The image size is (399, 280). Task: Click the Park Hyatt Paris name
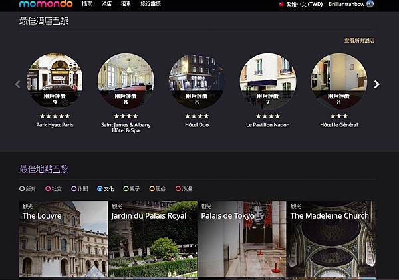[55, 125]
